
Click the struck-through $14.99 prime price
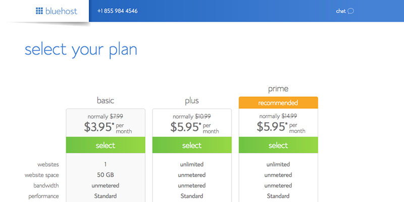tap(289, 116)
